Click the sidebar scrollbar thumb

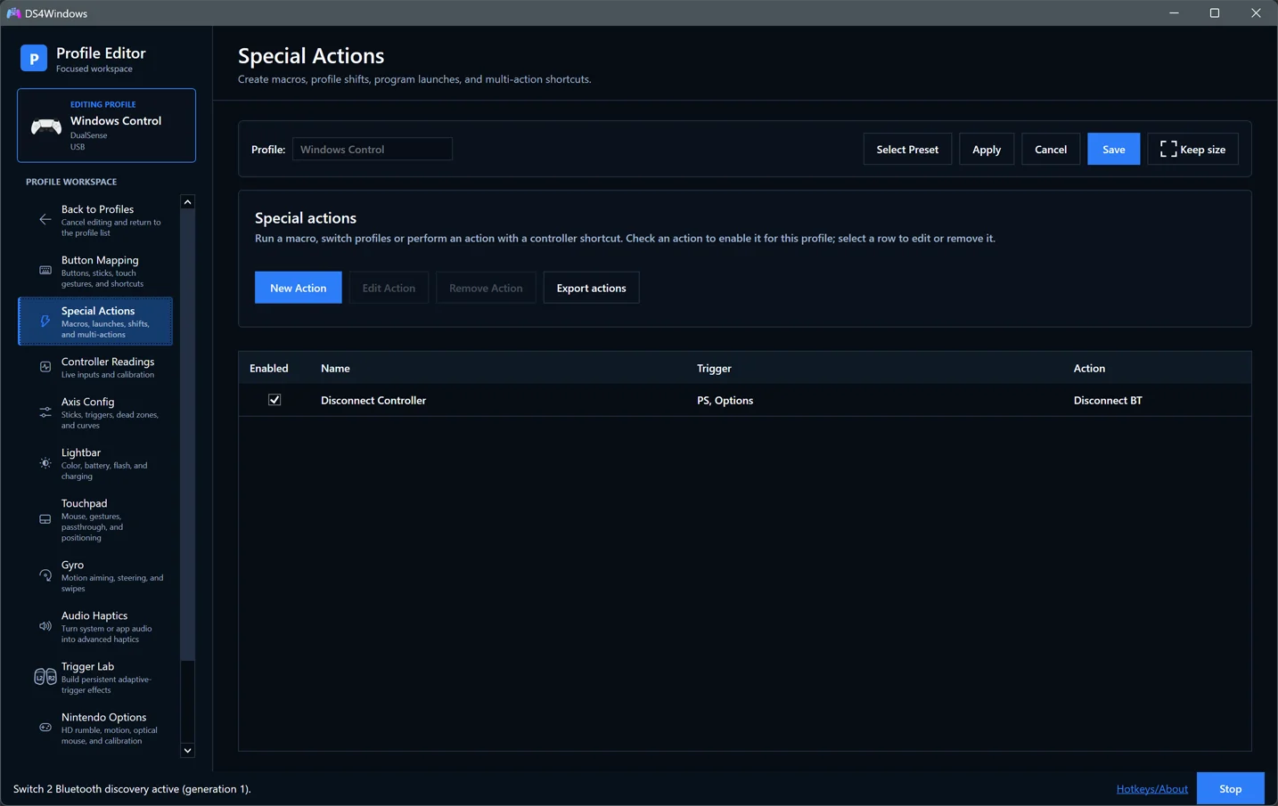coord(187,436)
